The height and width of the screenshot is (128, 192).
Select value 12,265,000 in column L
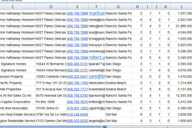click(181, 95)
